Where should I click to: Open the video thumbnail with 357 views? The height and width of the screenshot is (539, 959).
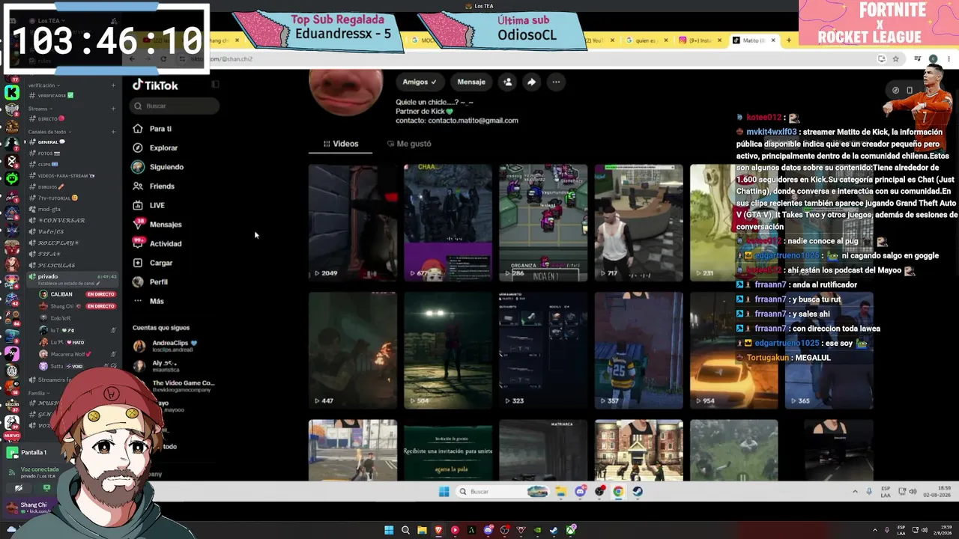pos(638,350)
